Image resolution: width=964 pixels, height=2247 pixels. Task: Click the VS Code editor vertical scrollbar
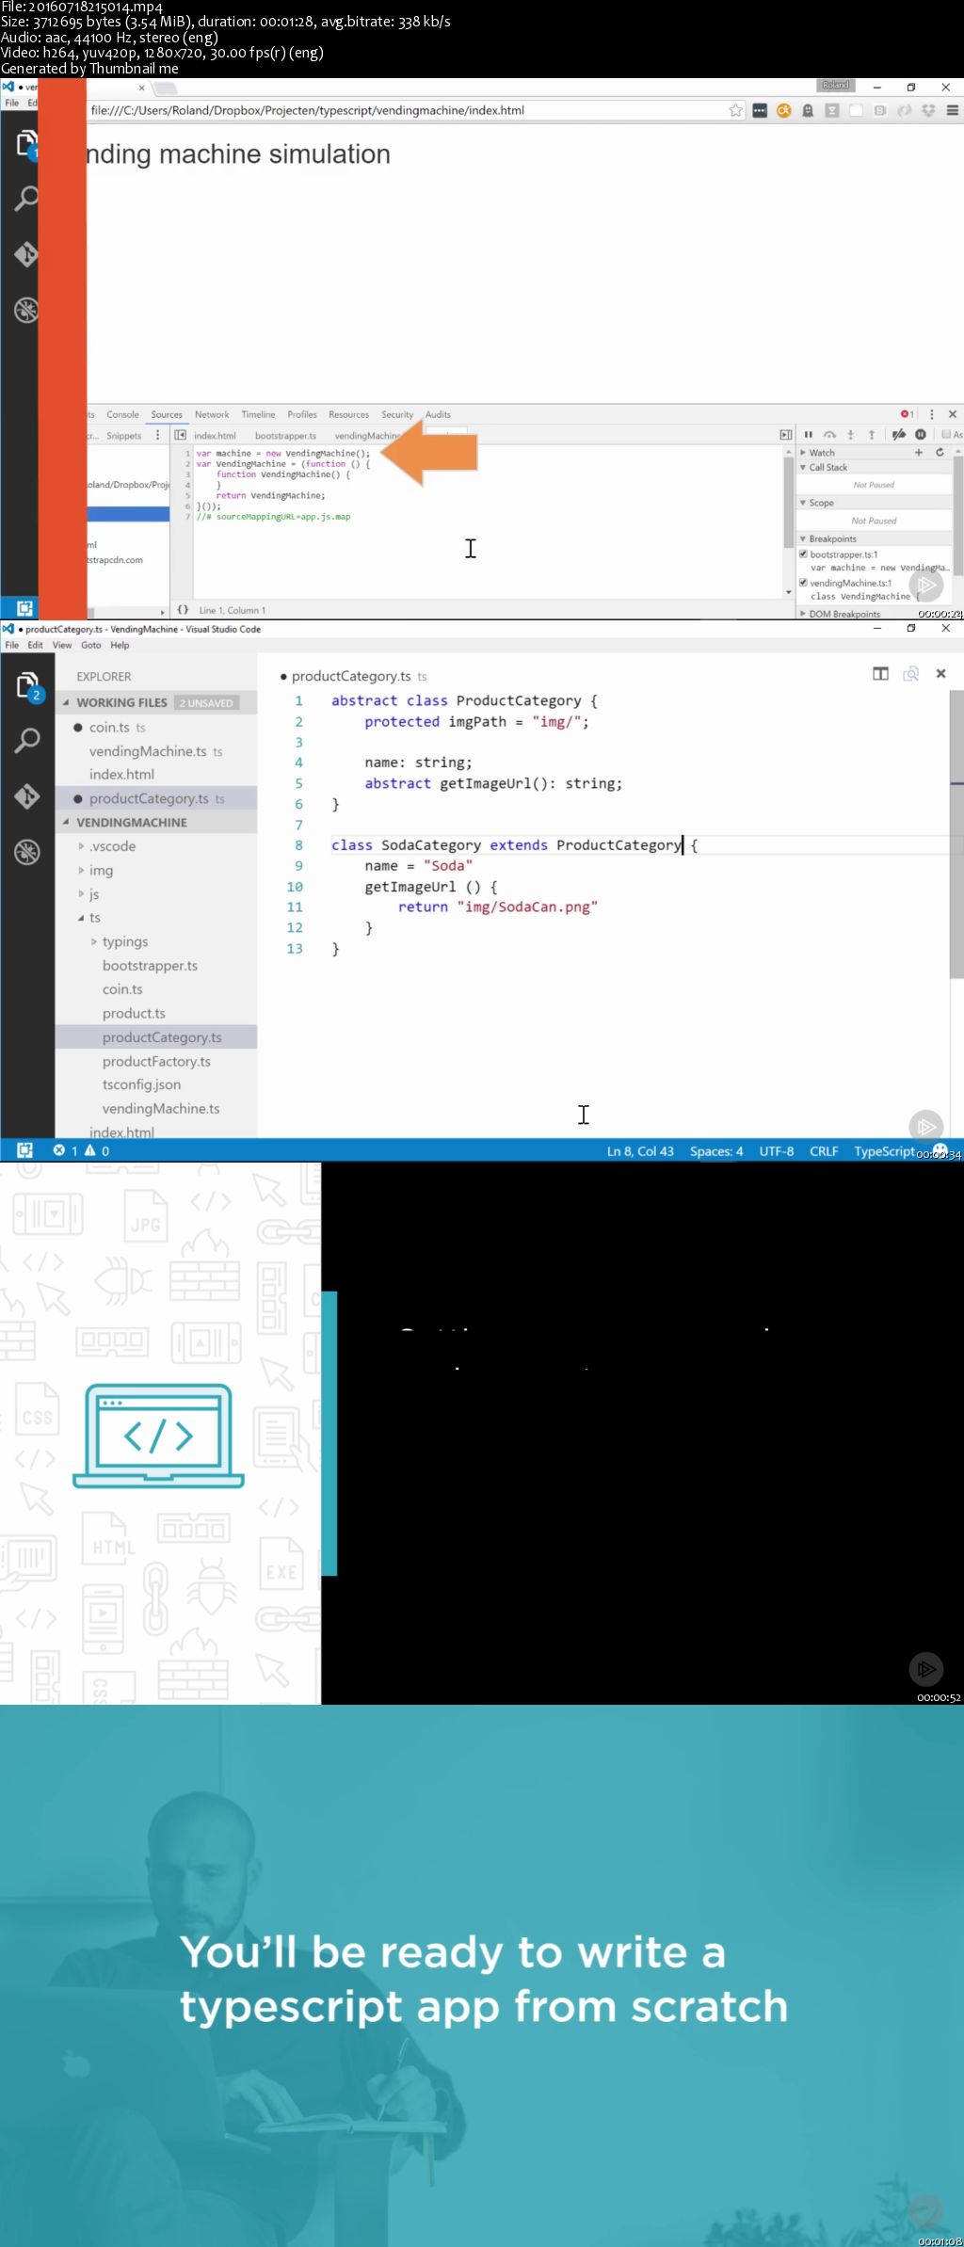pyautogui.click(x=956, y=834)
